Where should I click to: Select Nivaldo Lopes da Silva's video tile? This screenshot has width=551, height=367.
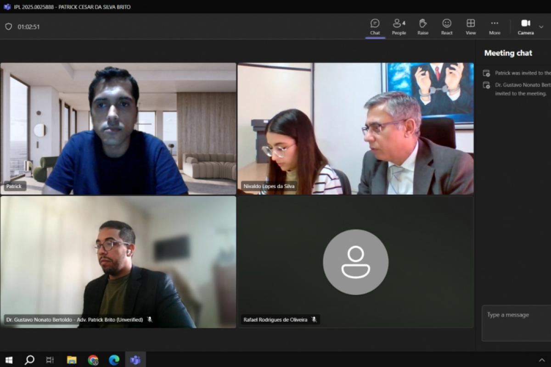tap(355, 128)
